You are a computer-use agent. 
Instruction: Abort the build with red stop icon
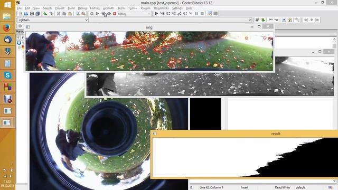(x=115, y=14)
